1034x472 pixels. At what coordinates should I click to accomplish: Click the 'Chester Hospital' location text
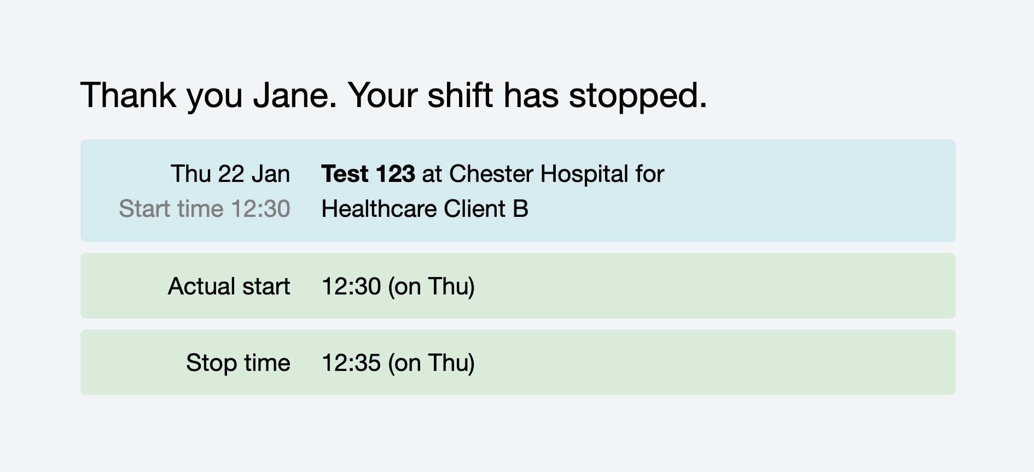[x=538, y=174]
